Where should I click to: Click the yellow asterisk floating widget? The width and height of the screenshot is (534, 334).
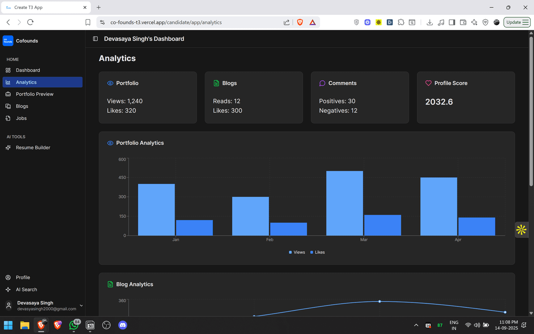(521, 230)
